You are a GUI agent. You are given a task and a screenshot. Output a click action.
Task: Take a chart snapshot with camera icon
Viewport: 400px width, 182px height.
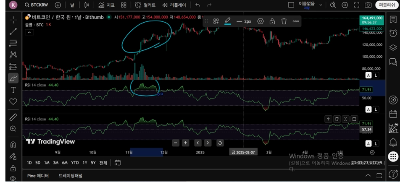pyautogui.click(x=368, y=5)
